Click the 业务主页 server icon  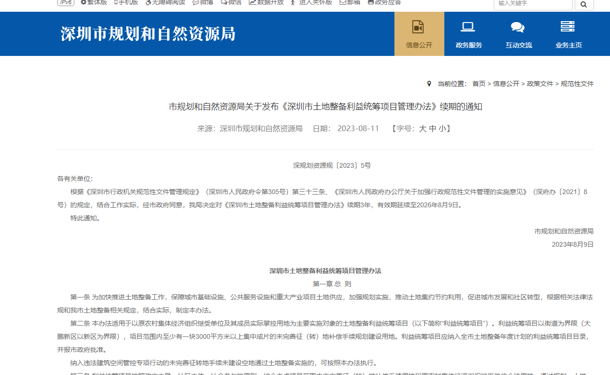pos(568,27)
